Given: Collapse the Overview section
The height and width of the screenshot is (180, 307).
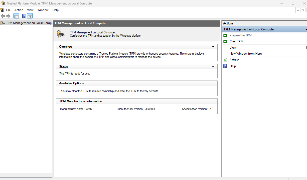Looking at the screenshot, I should 213,46.
